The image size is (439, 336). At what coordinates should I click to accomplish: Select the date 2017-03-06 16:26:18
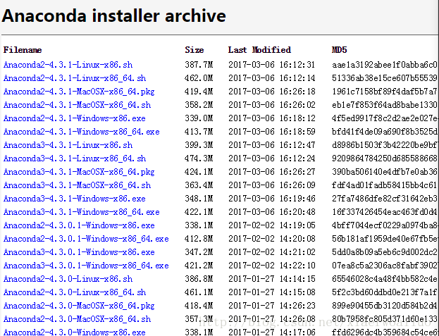click(272, 92)
